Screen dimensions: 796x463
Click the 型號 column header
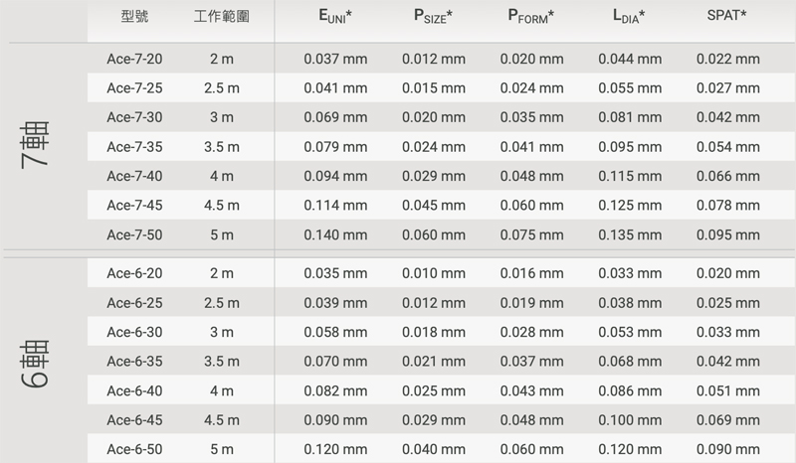[134, 17]
